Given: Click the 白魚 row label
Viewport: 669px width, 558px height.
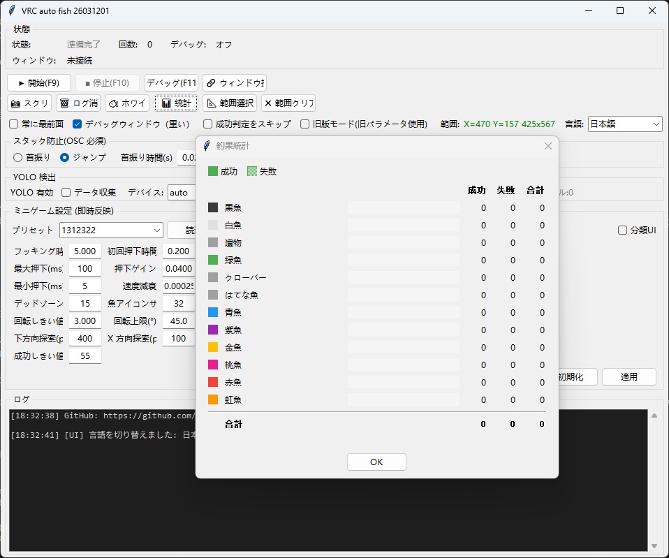Looking at the screenshot, I should click(233, 226).
